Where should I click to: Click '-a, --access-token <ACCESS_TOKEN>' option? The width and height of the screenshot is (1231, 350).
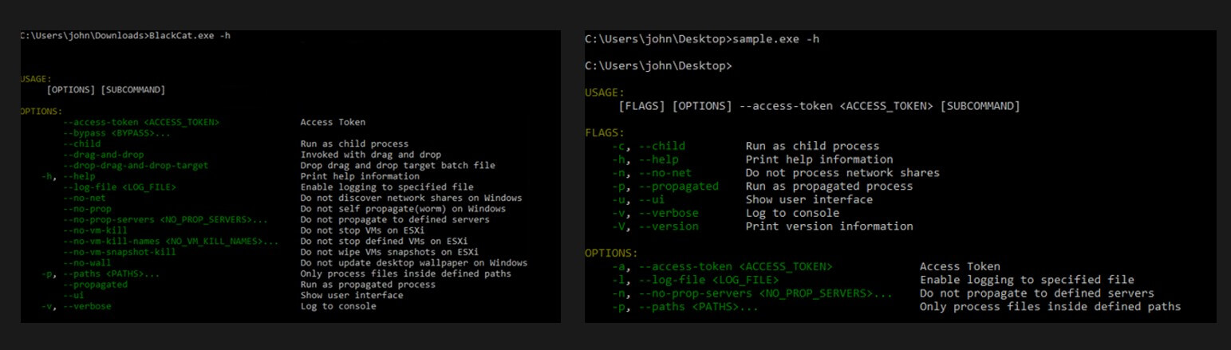(x=722, y=266)
